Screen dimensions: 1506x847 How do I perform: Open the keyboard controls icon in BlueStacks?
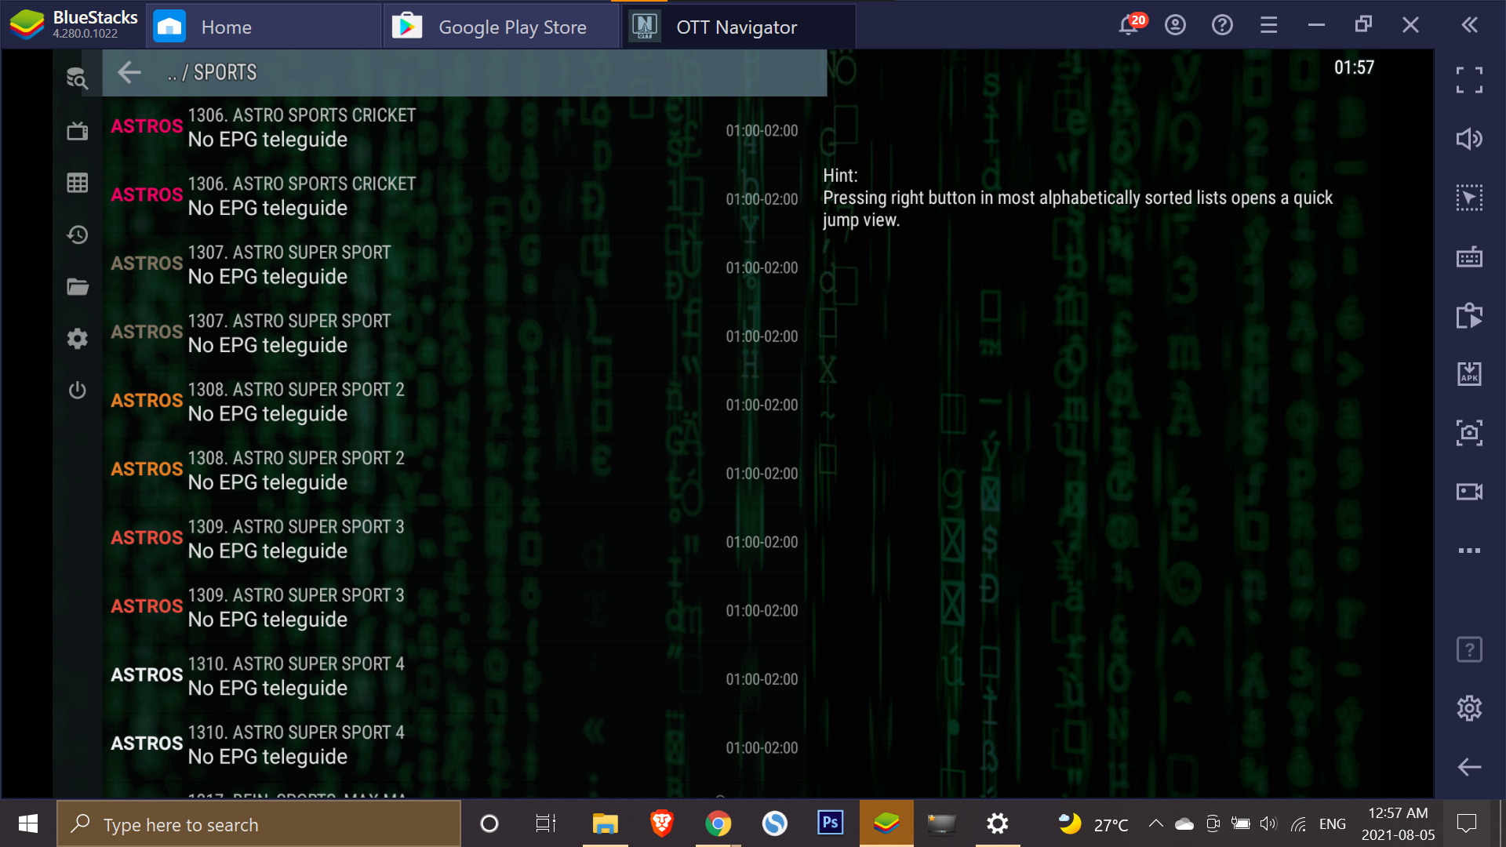coord(1469,256)
